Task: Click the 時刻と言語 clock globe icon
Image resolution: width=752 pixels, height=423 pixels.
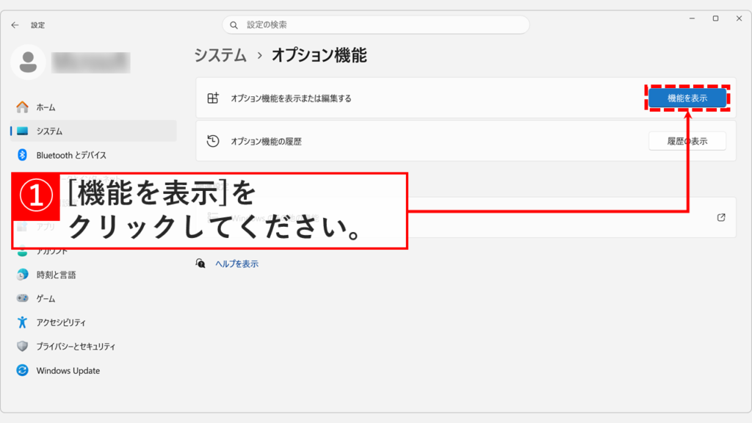Action: [x=22, y=275]
